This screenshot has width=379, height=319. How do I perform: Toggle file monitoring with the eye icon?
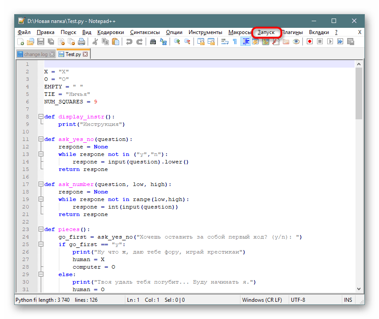coord(296,42)
